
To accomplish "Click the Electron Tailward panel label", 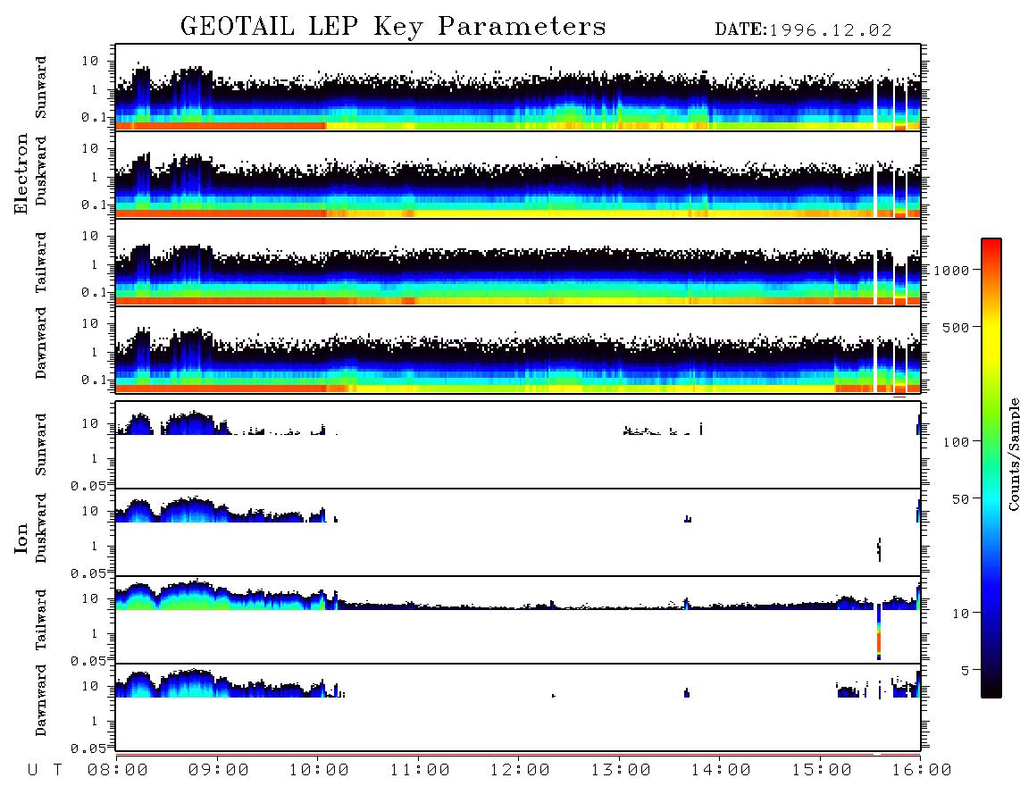I will [41, 263].
